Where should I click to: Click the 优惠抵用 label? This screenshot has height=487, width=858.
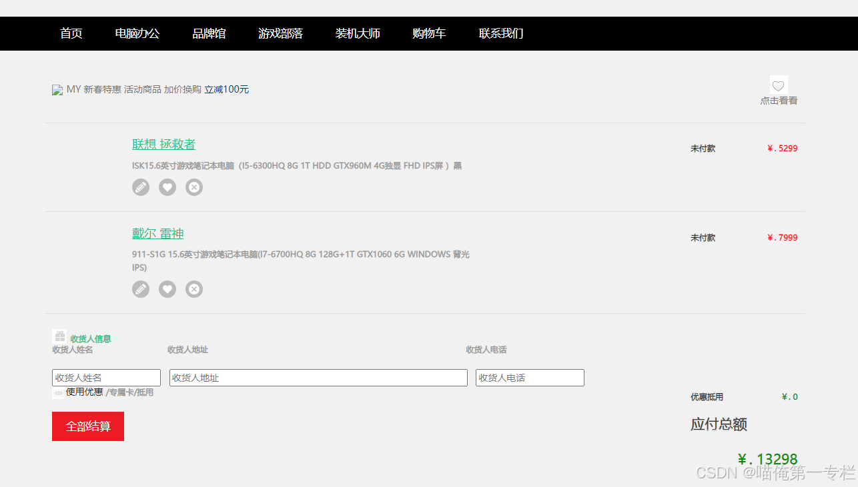(x=707, y=397)
